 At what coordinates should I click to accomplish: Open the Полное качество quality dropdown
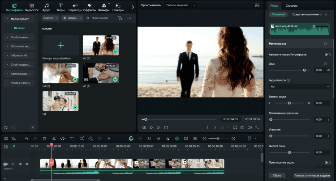click(x=181, y=5)
